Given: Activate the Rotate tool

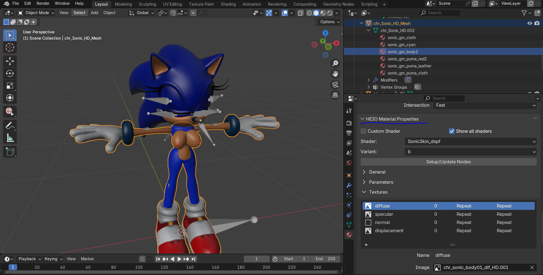Looking at the screenshot, I should click(10, 73).
